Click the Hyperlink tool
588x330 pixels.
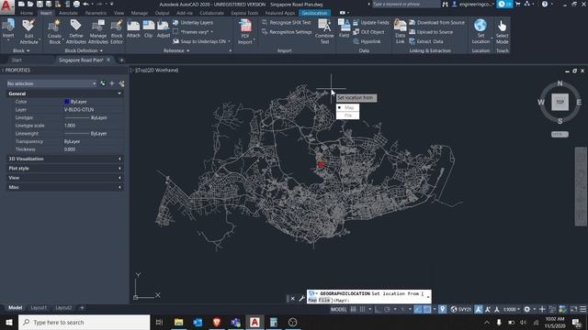coord(367,41)
